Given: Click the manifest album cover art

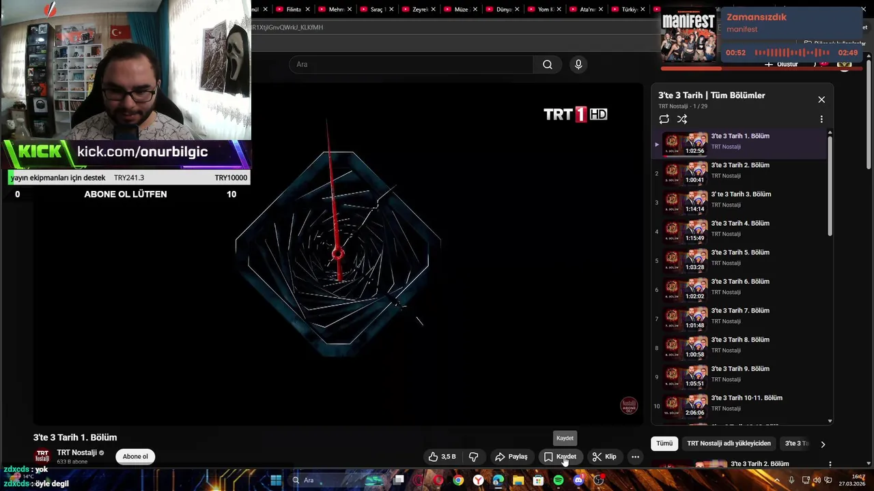Looking at the screenshot, I should pos(689,33).
